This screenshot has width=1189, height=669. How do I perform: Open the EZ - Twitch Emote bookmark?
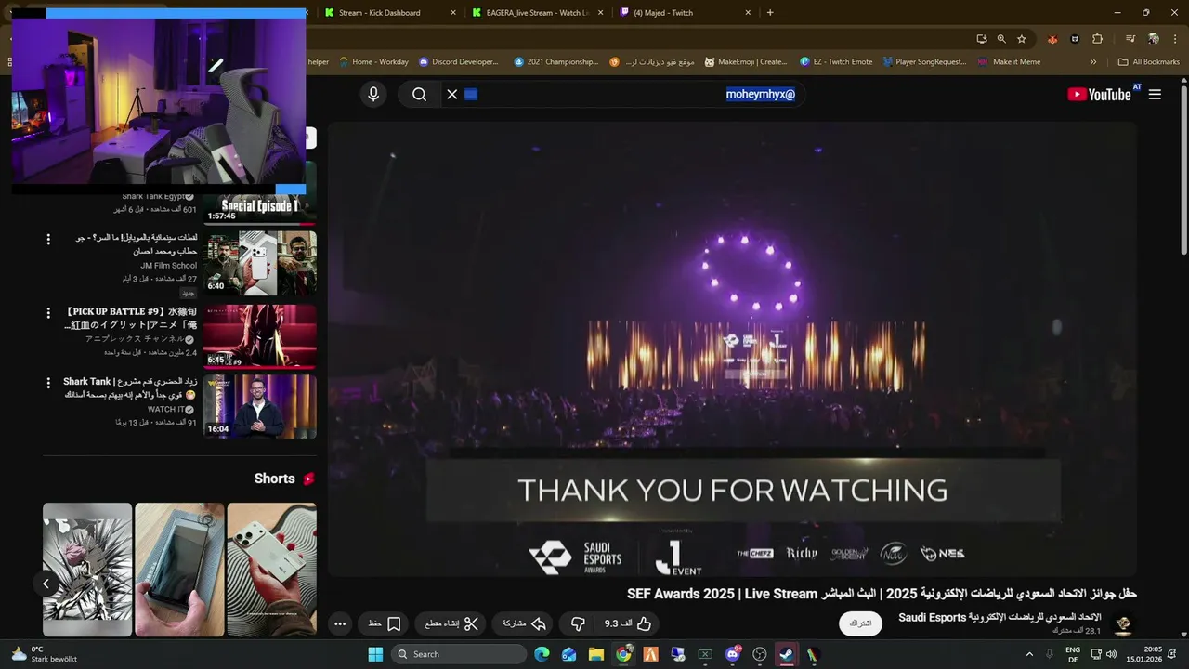pyautogui.click(x=836, y=62)
